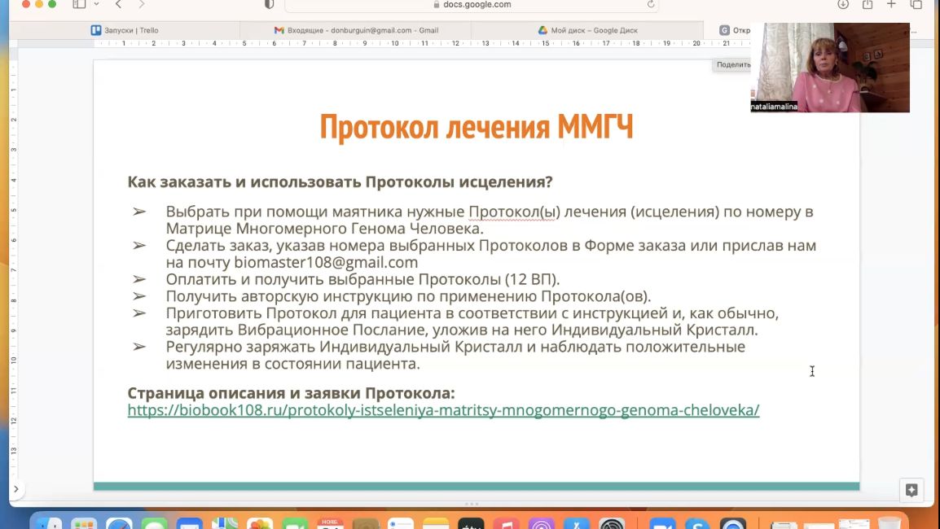Go forward with the right arrow
This screenshot has width=940, height=529.
(x=142, y=4)
